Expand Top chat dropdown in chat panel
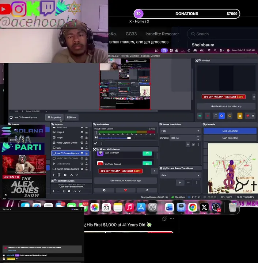 coord(7,209)
